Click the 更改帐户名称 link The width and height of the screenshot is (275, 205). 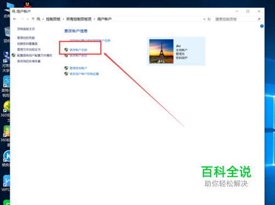(x=79, y=50)
